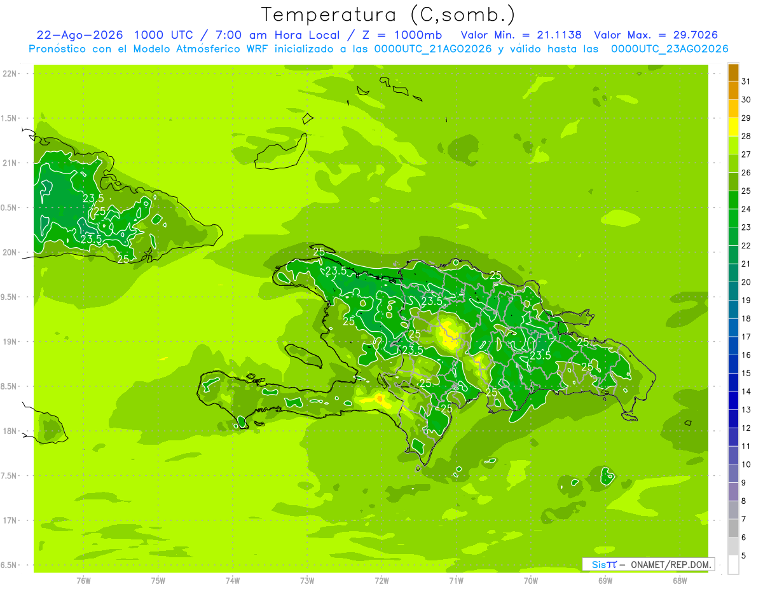This screenshot has width=763, height=589.
Task: Click the '69W' longitude label
Action: (x=605, y=580)
